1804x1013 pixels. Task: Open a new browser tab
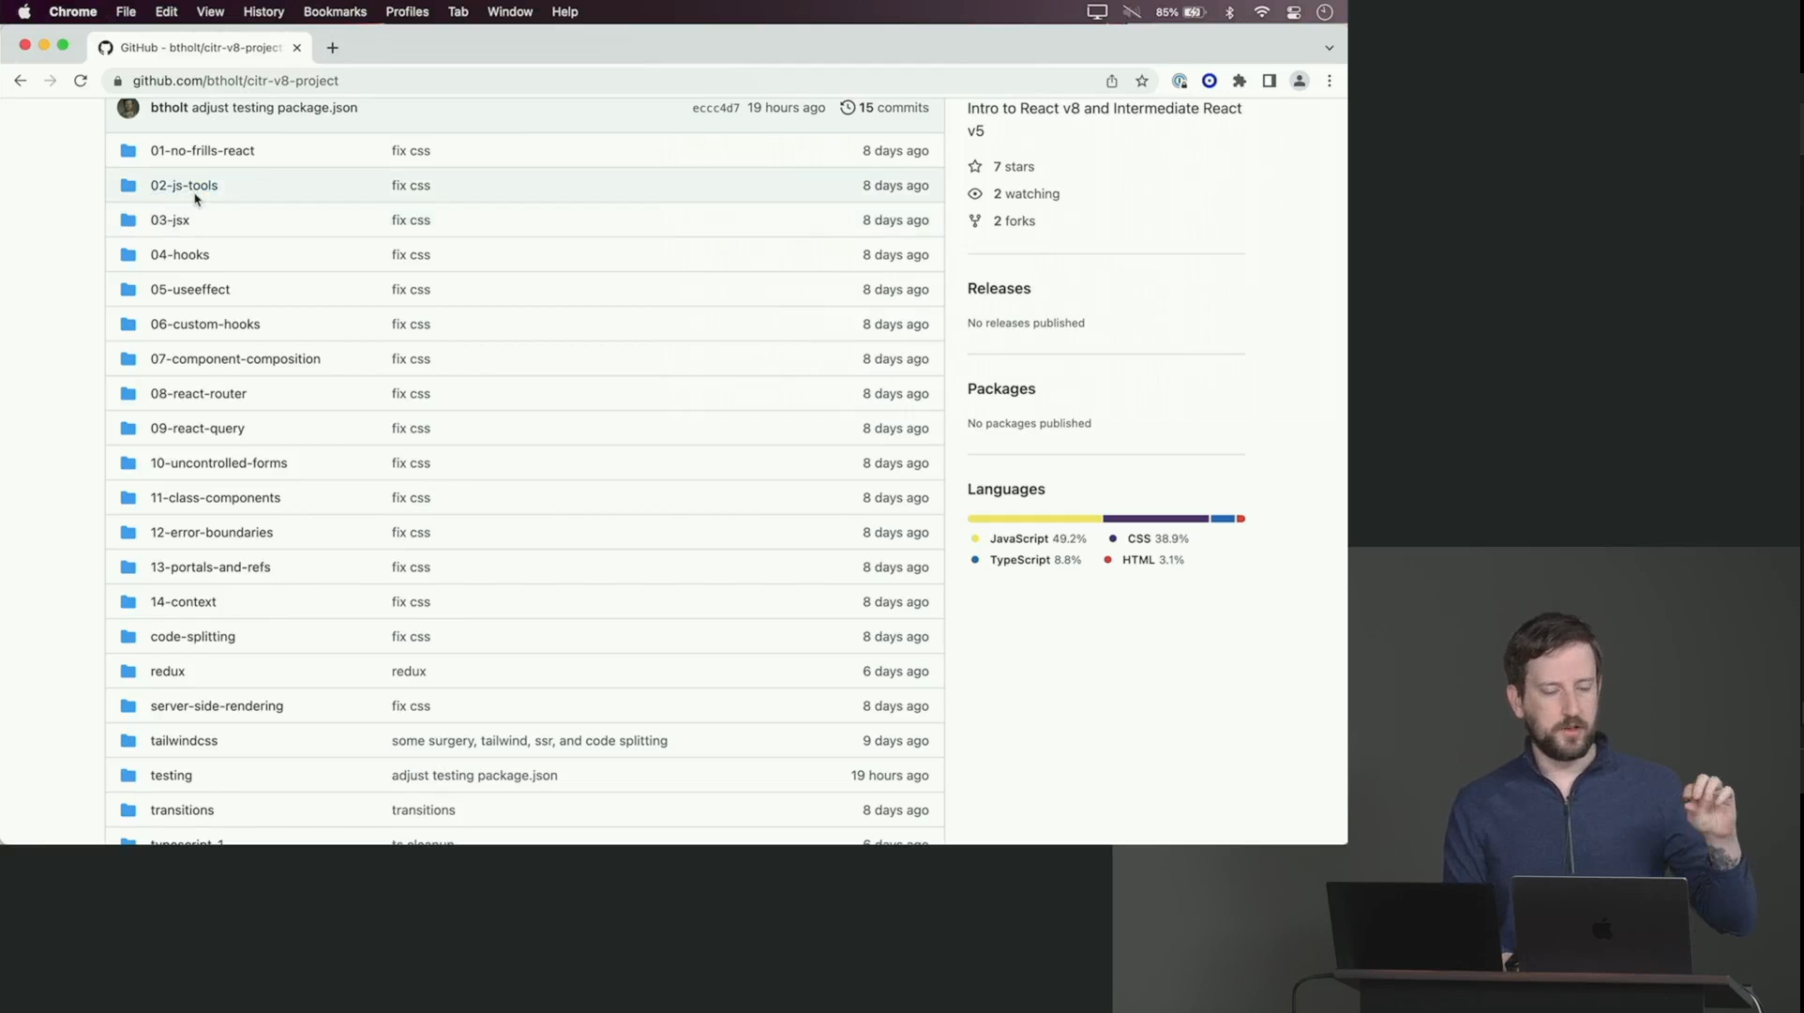point(332,48)
